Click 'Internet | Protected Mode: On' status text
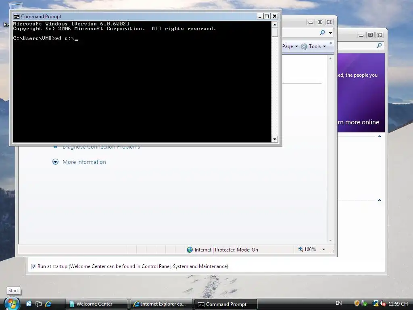Screen dimensions: 413x310 coord(226,249)
